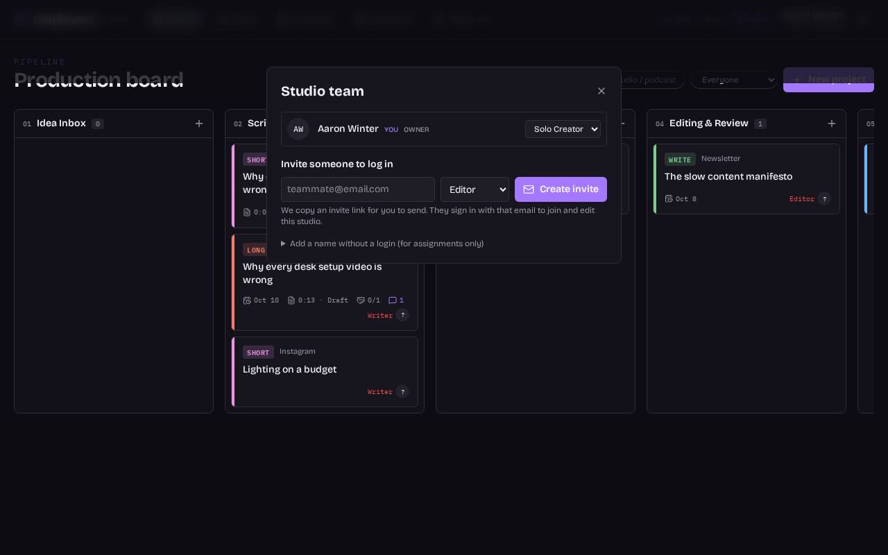Screen dimensions: 888x555
Task: Click the Draft status on desk setup card
Action: pyautogui.click(x=338, y=300)
